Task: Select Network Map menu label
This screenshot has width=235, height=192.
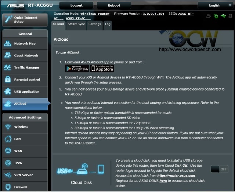Action: [x=25, y=44]
